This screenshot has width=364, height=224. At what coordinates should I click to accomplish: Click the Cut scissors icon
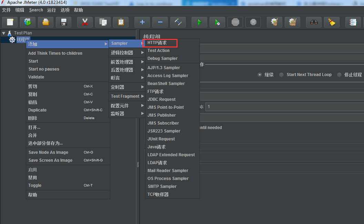point(85,22)
